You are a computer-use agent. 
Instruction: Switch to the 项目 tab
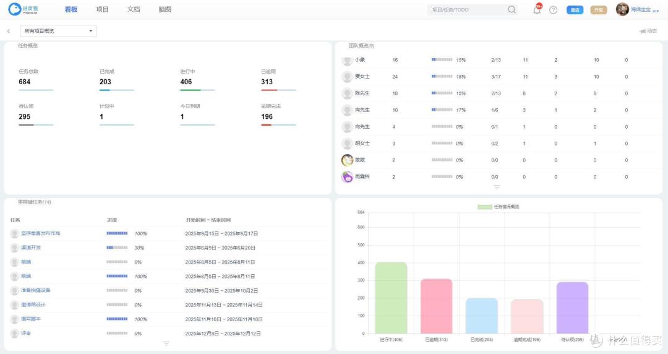[102, 9]
